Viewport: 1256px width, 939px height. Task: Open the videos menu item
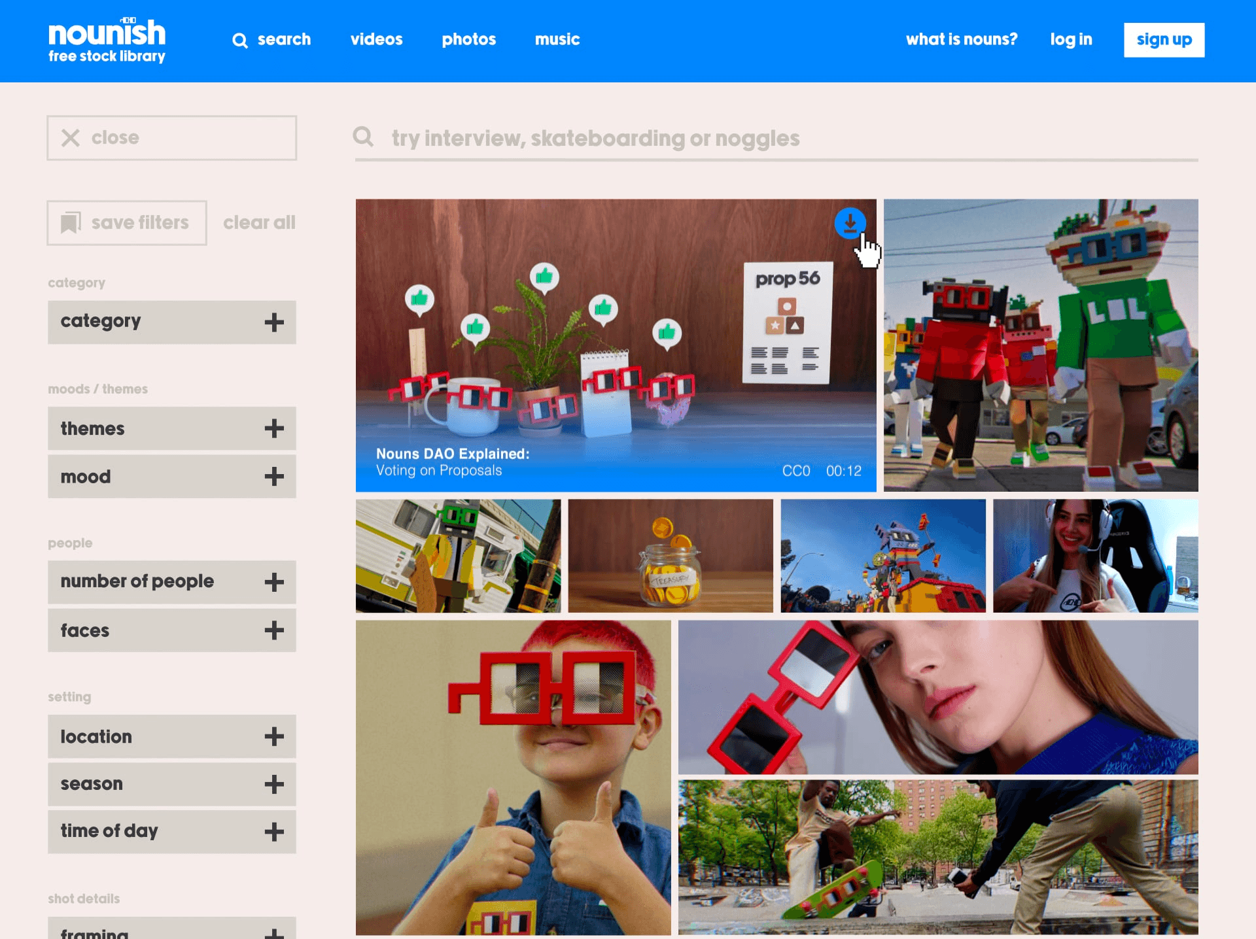click(376, 39)
